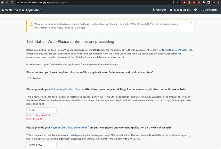221x149 pixels.
Task: Open the Global Talent visa link
Action: tap(176, 50)
